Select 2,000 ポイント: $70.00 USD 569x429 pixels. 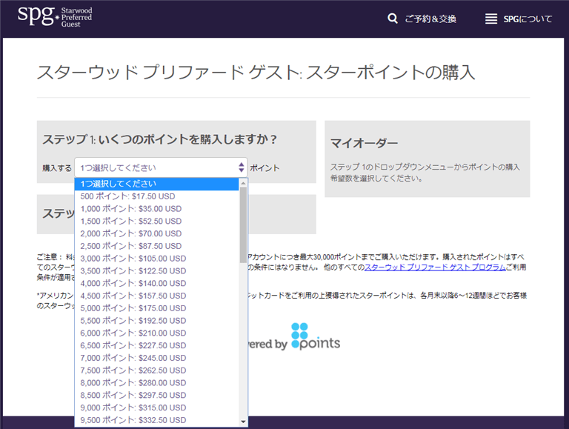[x=156, y=233]
